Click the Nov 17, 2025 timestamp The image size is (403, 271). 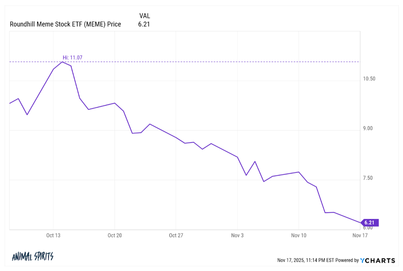(x=306, y=260)
